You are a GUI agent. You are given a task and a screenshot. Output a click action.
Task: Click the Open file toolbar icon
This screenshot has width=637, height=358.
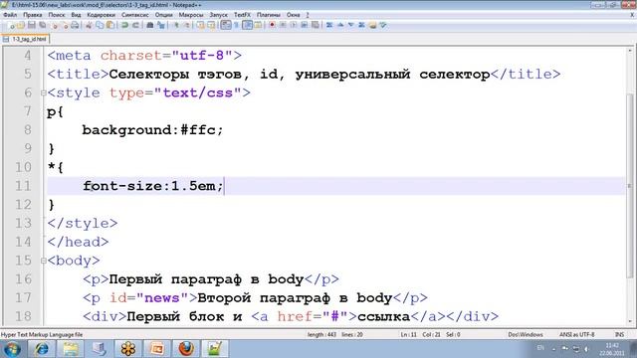pyautogui.click(x=21, y=25)
